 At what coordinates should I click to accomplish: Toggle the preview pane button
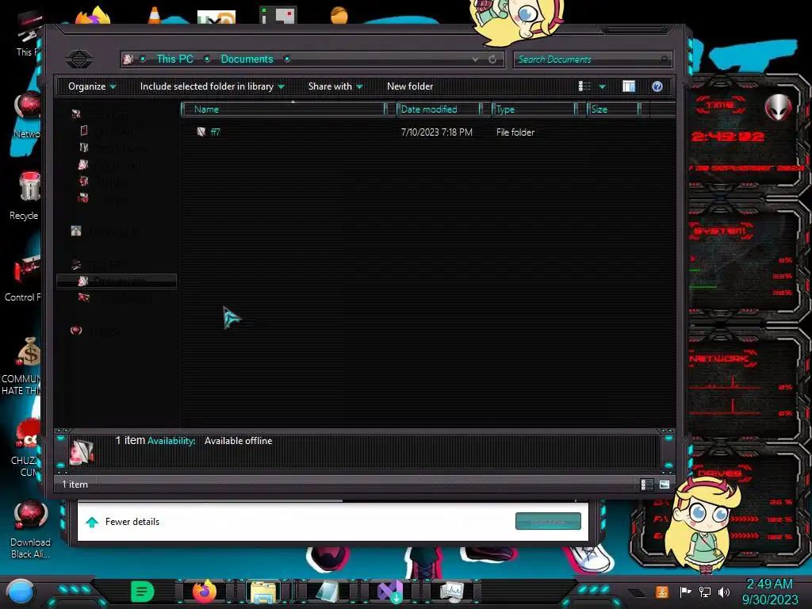click(x=629, y=86)
